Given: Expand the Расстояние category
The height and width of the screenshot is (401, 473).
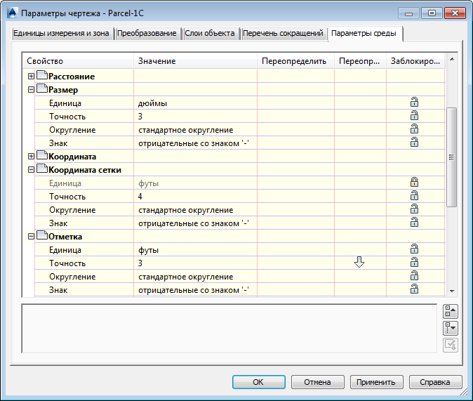Looking at the screenshot, I should [x=31, y=76].
